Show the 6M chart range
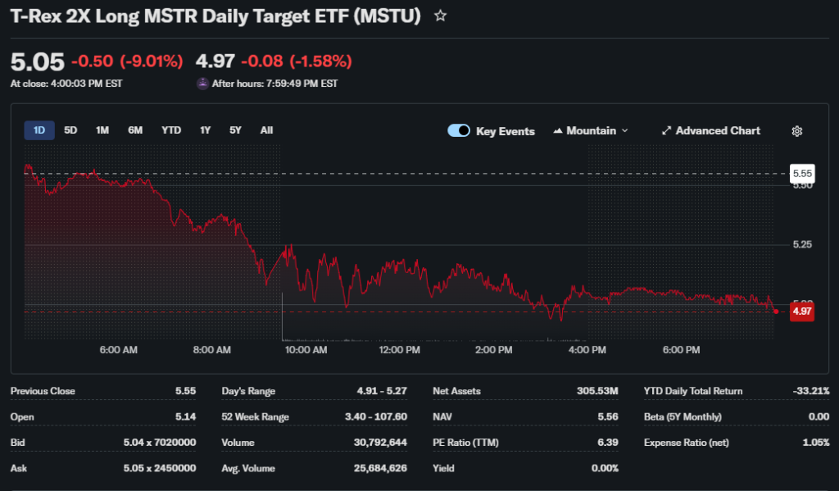The image size is (839, 491). [135, 130]
